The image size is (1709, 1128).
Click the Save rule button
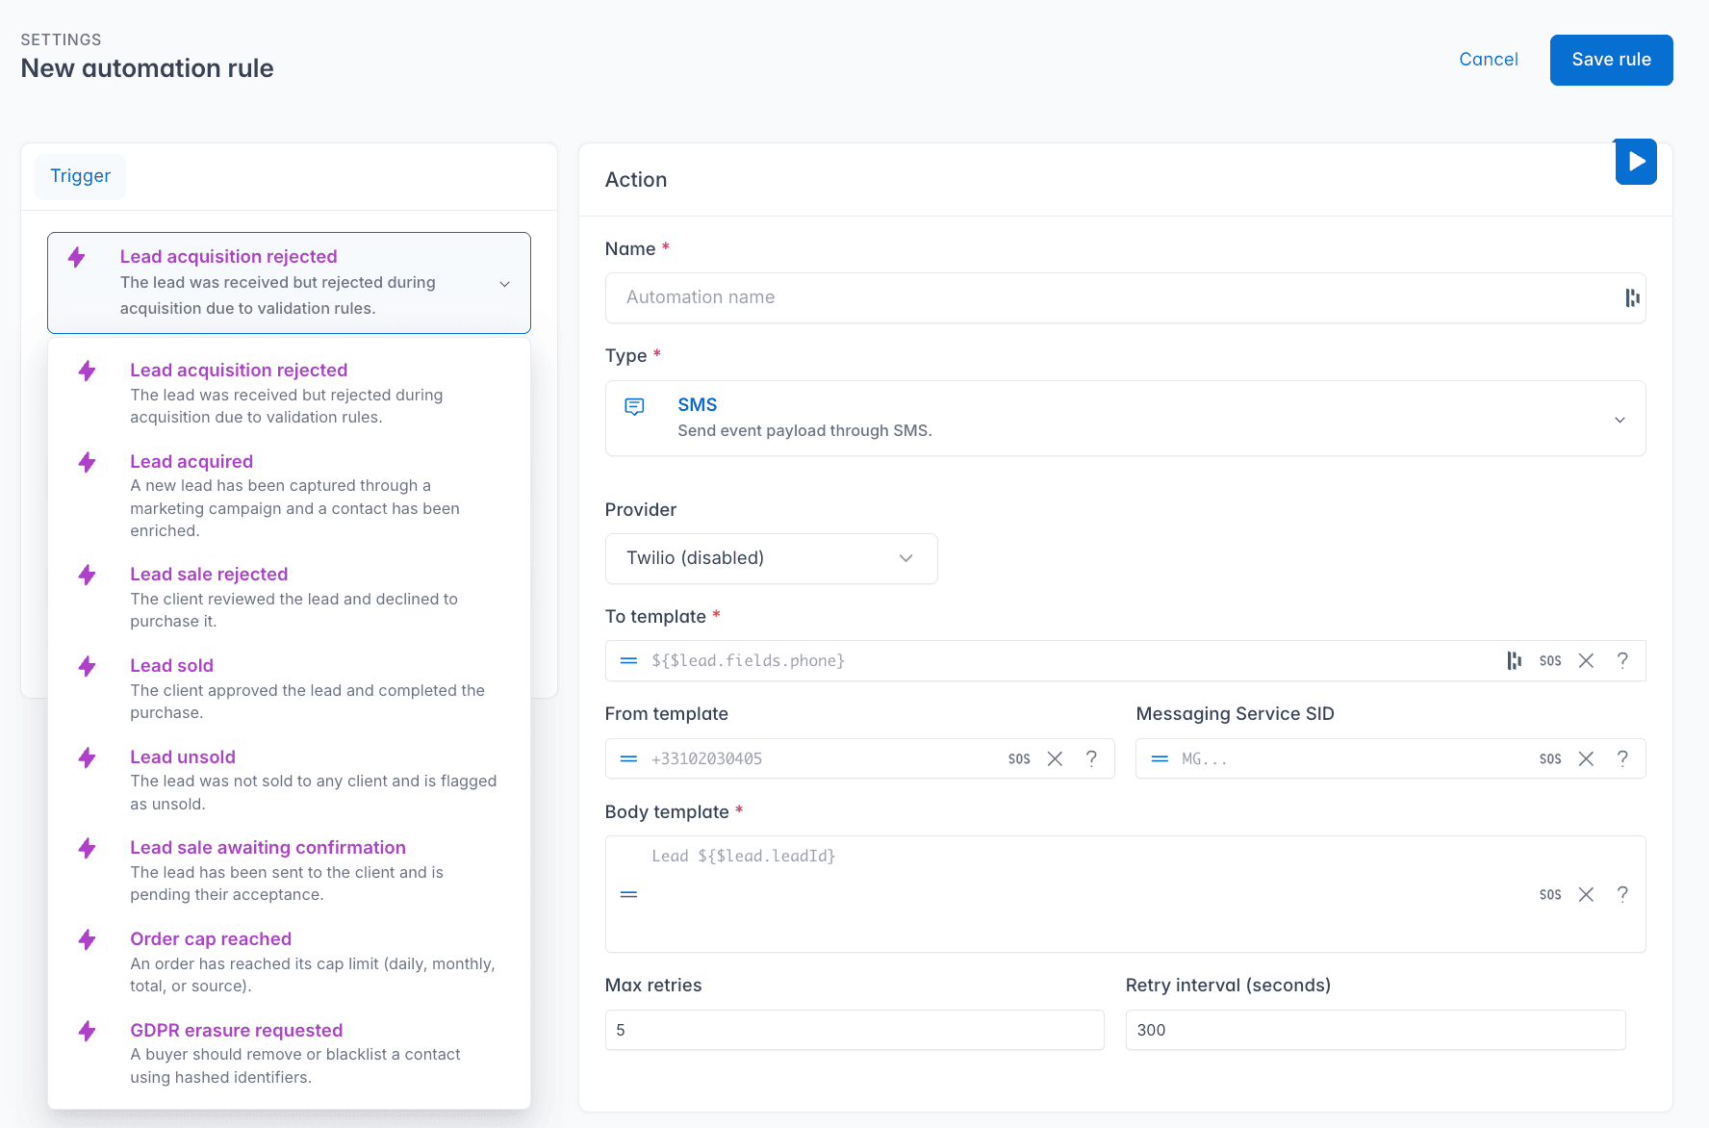(x=1612, y=60)
